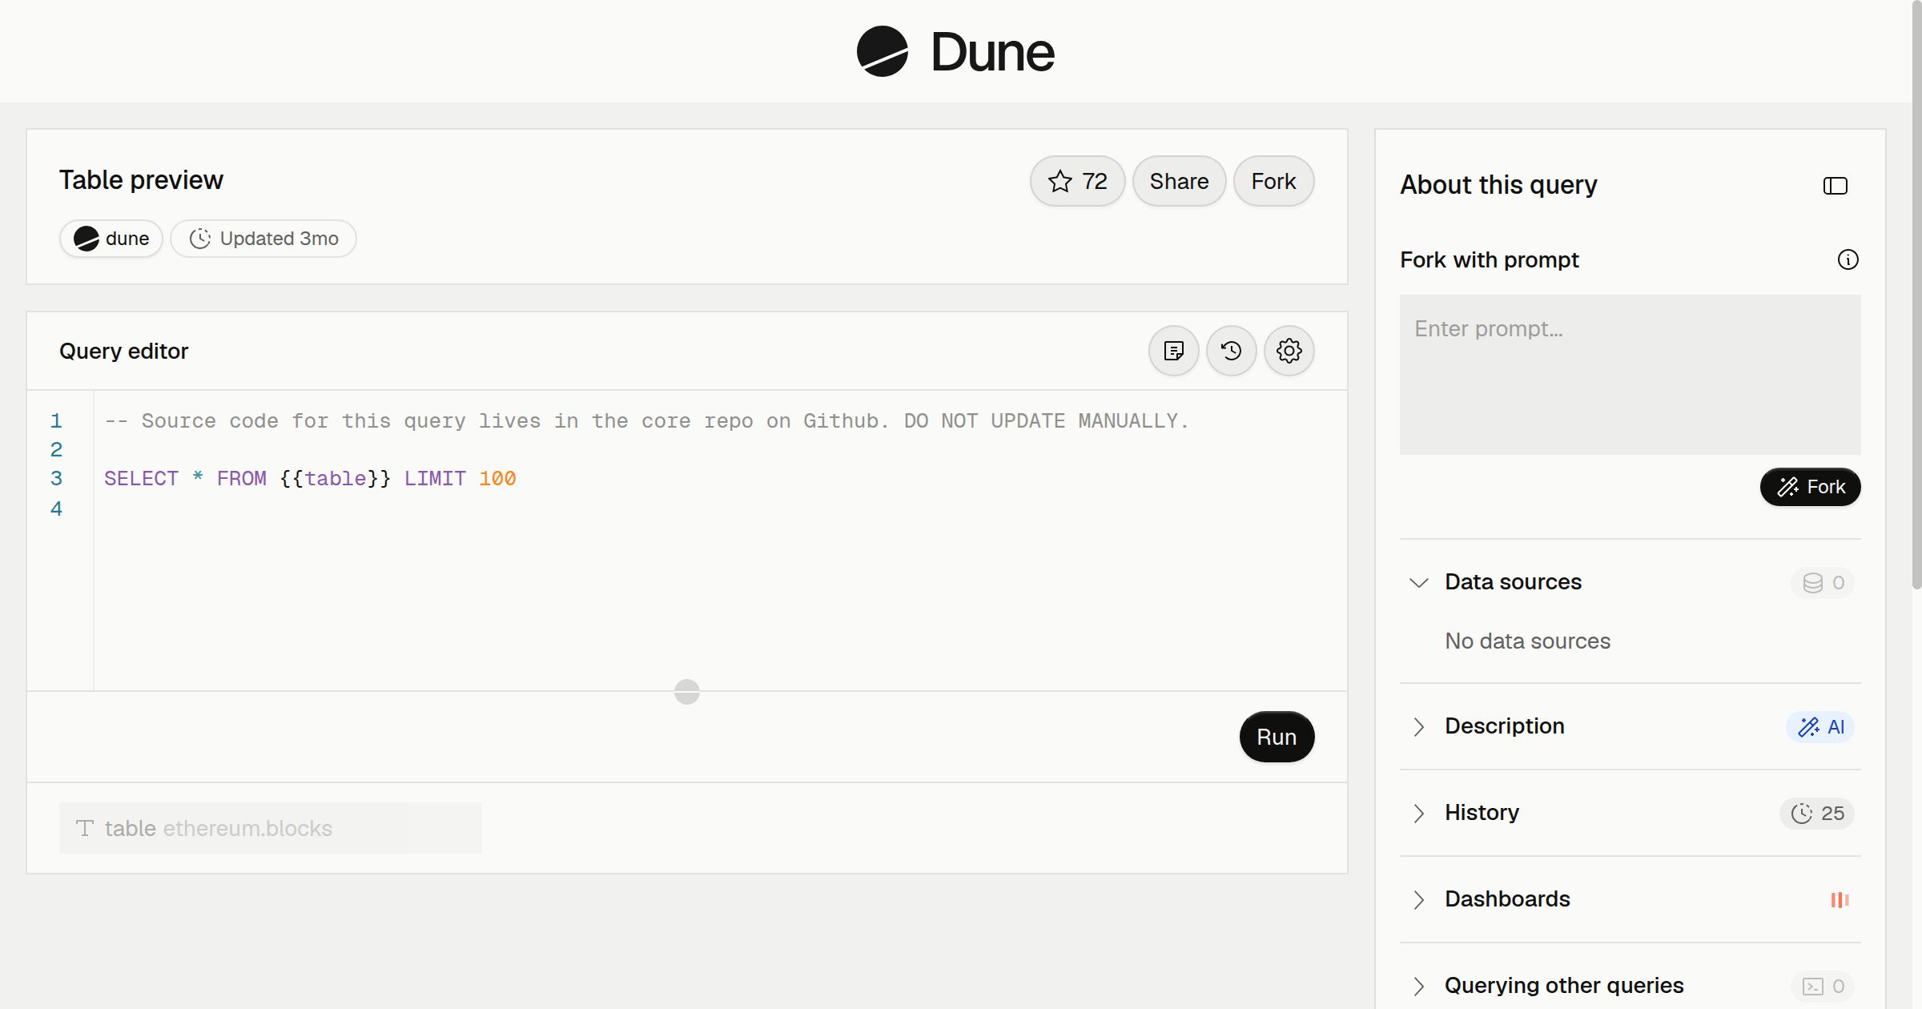
Task: Show Fork with prompt info icon
Action: pyautogui.click(x=1848, y=259)
